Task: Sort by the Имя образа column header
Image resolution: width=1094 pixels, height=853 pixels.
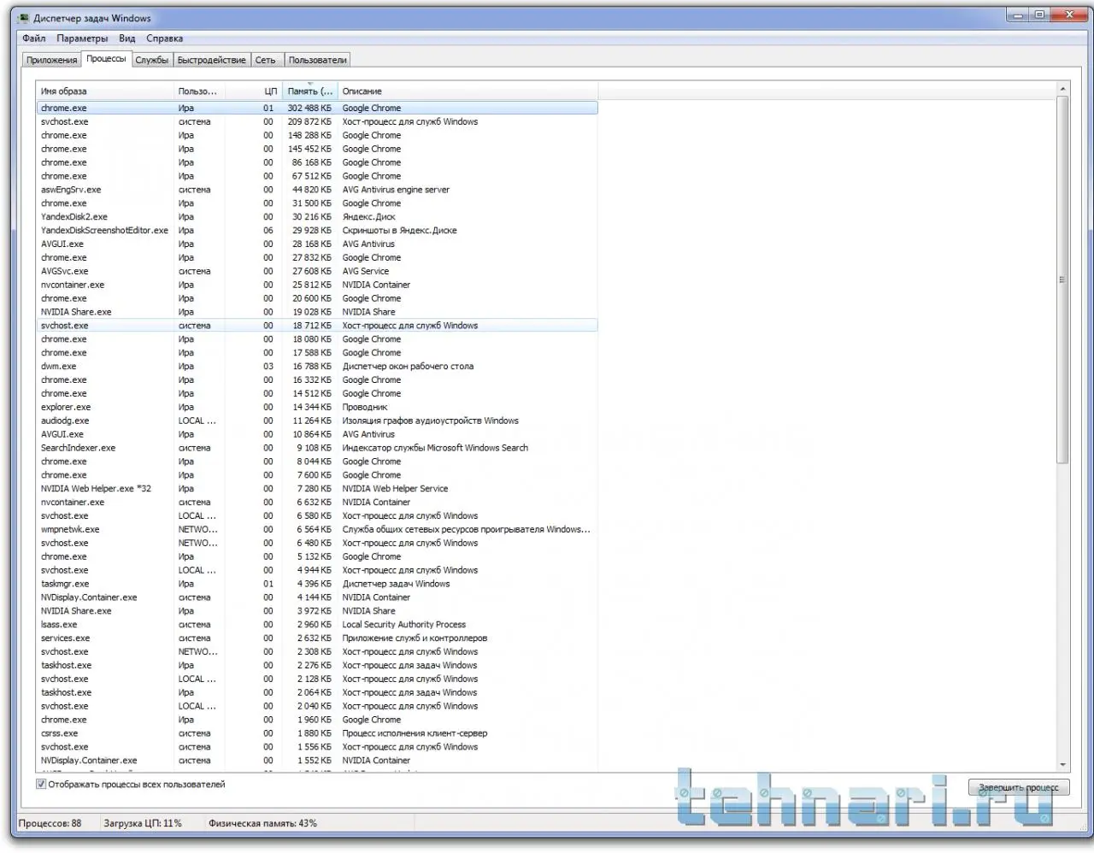Action: [x=104, y=91]
